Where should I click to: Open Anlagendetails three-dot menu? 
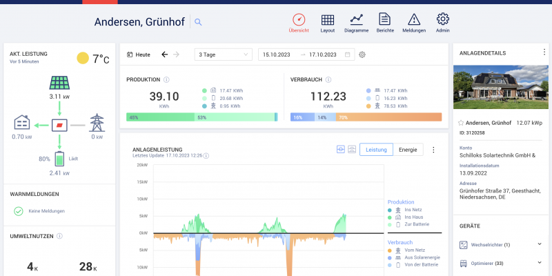[x=544, y=52]
